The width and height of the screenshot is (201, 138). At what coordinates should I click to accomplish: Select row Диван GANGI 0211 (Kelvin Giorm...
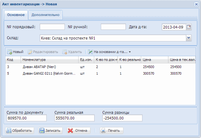point(100,74)
